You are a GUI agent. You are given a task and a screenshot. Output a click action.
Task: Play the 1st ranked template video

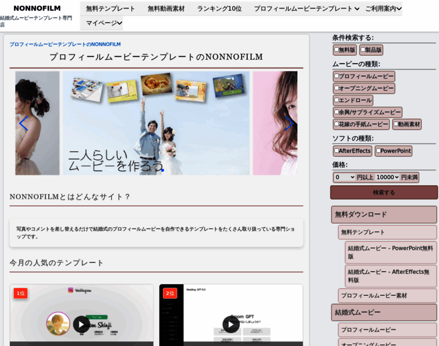coord(81,324)
